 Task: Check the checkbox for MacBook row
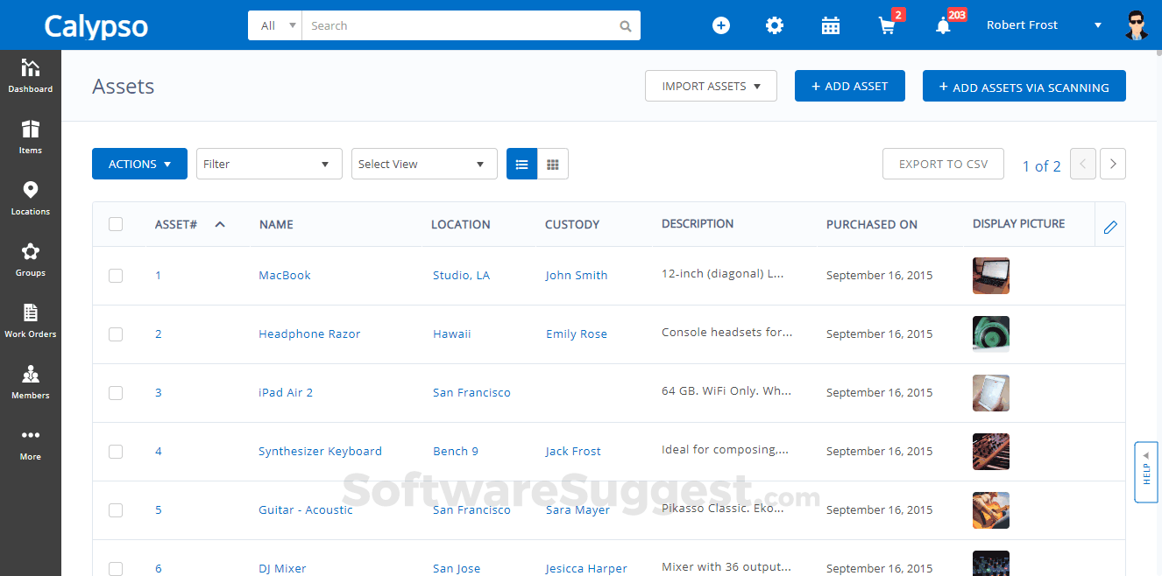click(x=116, y=275)
